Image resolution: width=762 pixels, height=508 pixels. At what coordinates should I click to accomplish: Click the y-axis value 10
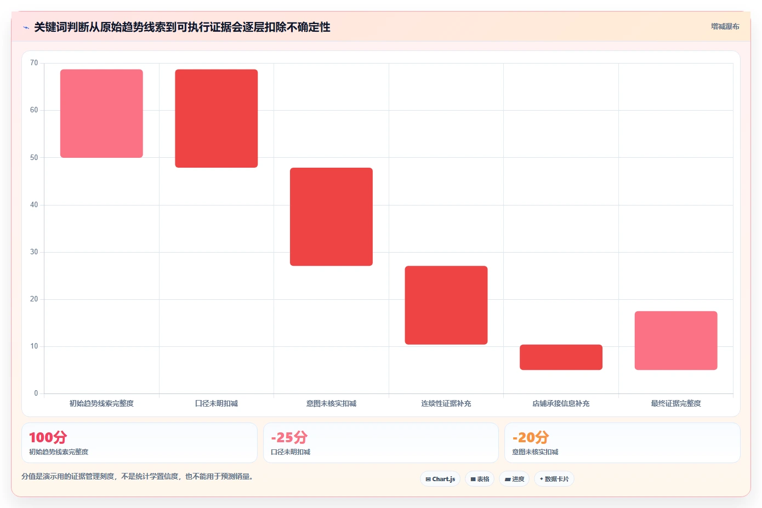[x=34, y=346]
